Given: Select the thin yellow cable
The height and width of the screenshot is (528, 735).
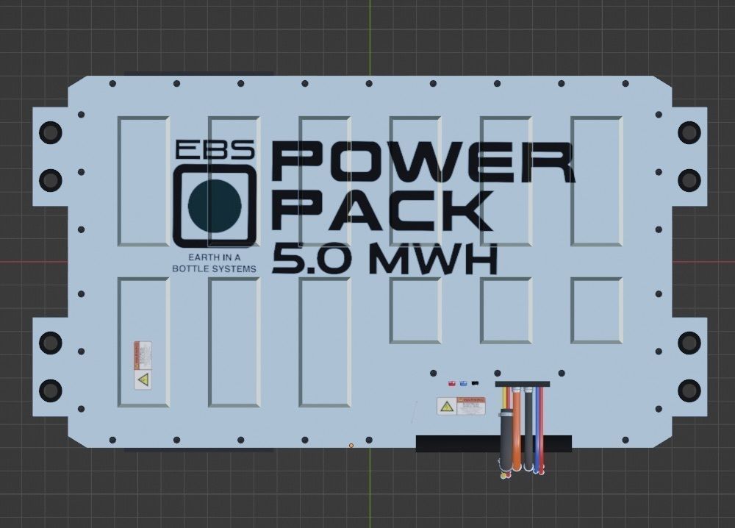Looking at the screenshot, I should (504, 398).
